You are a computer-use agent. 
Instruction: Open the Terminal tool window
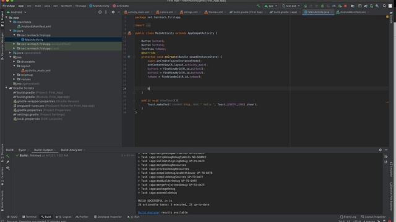pos(30,216)
